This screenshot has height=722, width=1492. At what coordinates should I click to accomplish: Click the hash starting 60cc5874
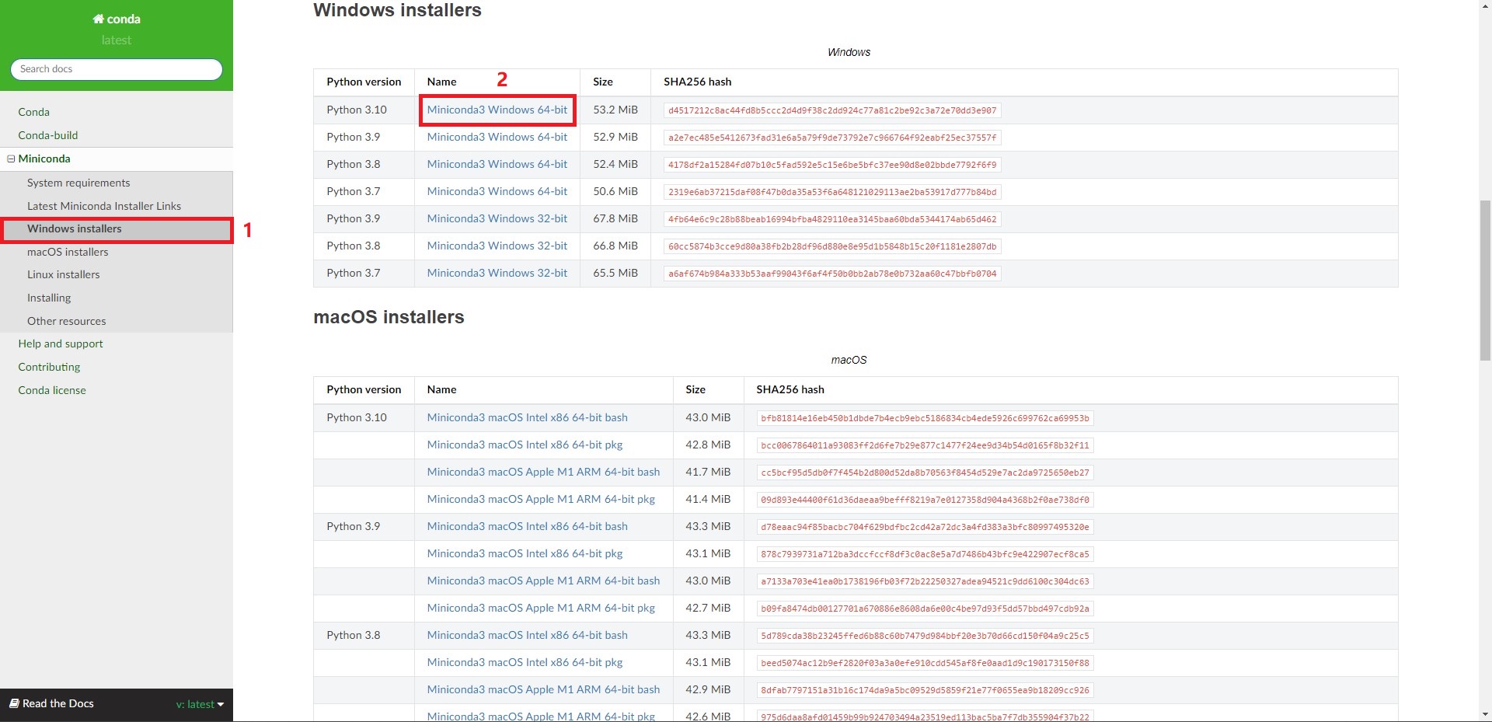tap(832, 246)
